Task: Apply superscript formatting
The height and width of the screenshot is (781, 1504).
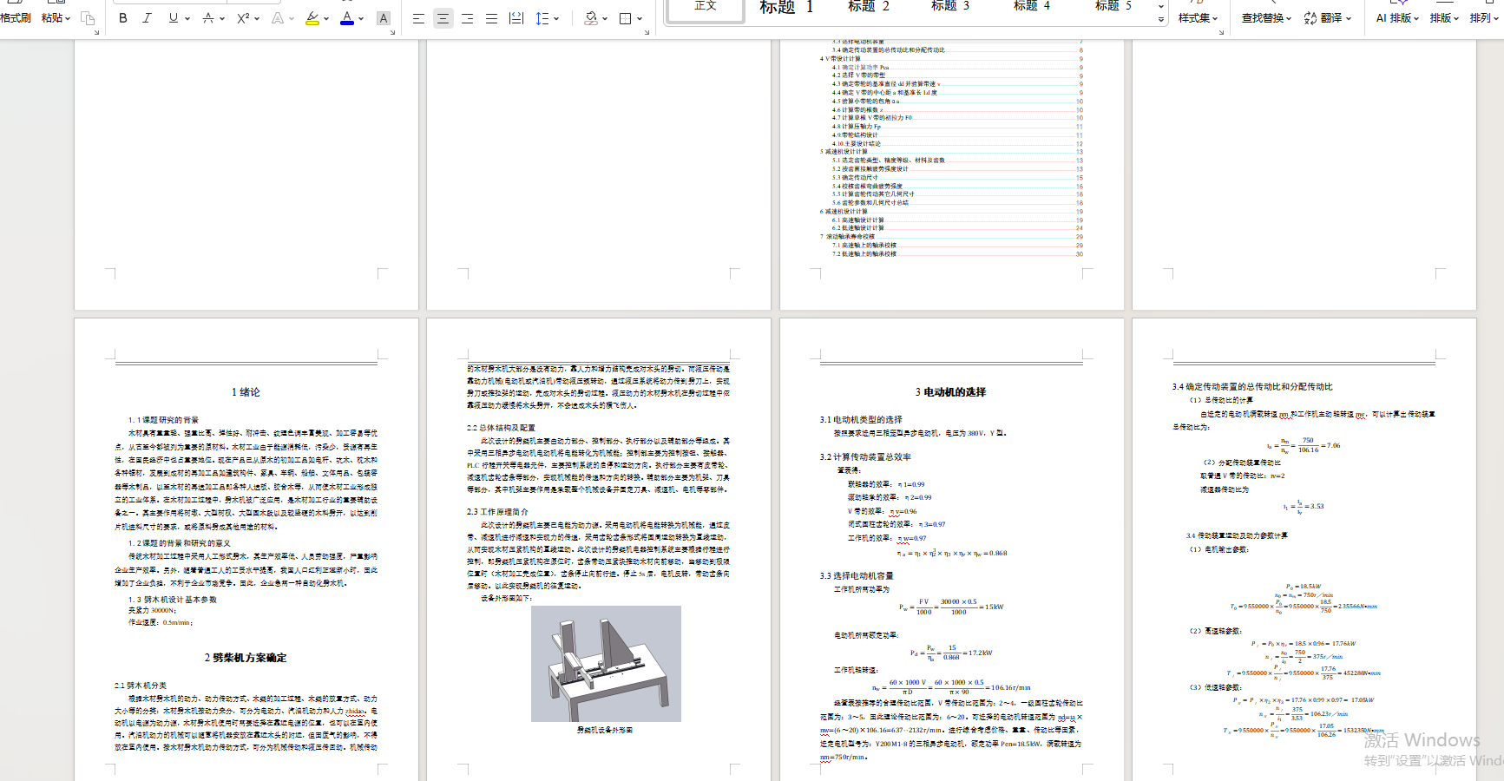Action: pos(243,18)
